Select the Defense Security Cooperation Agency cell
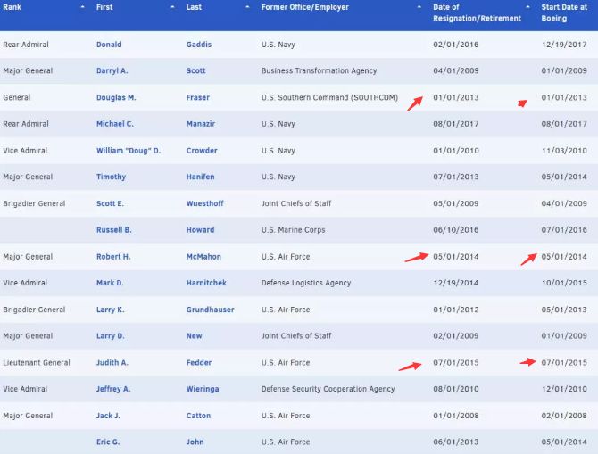This screenshot has height=454, width=598. [x=328, y=389]
